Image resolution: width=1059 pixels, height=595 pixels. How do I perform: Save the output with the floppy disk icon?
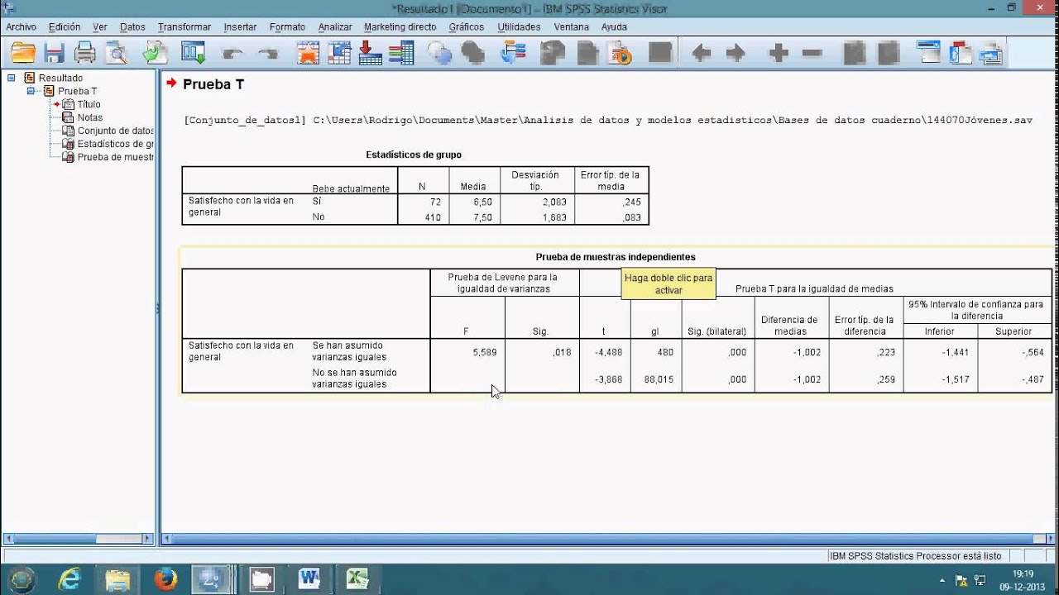pyautogui.click(x=55, y=54)
